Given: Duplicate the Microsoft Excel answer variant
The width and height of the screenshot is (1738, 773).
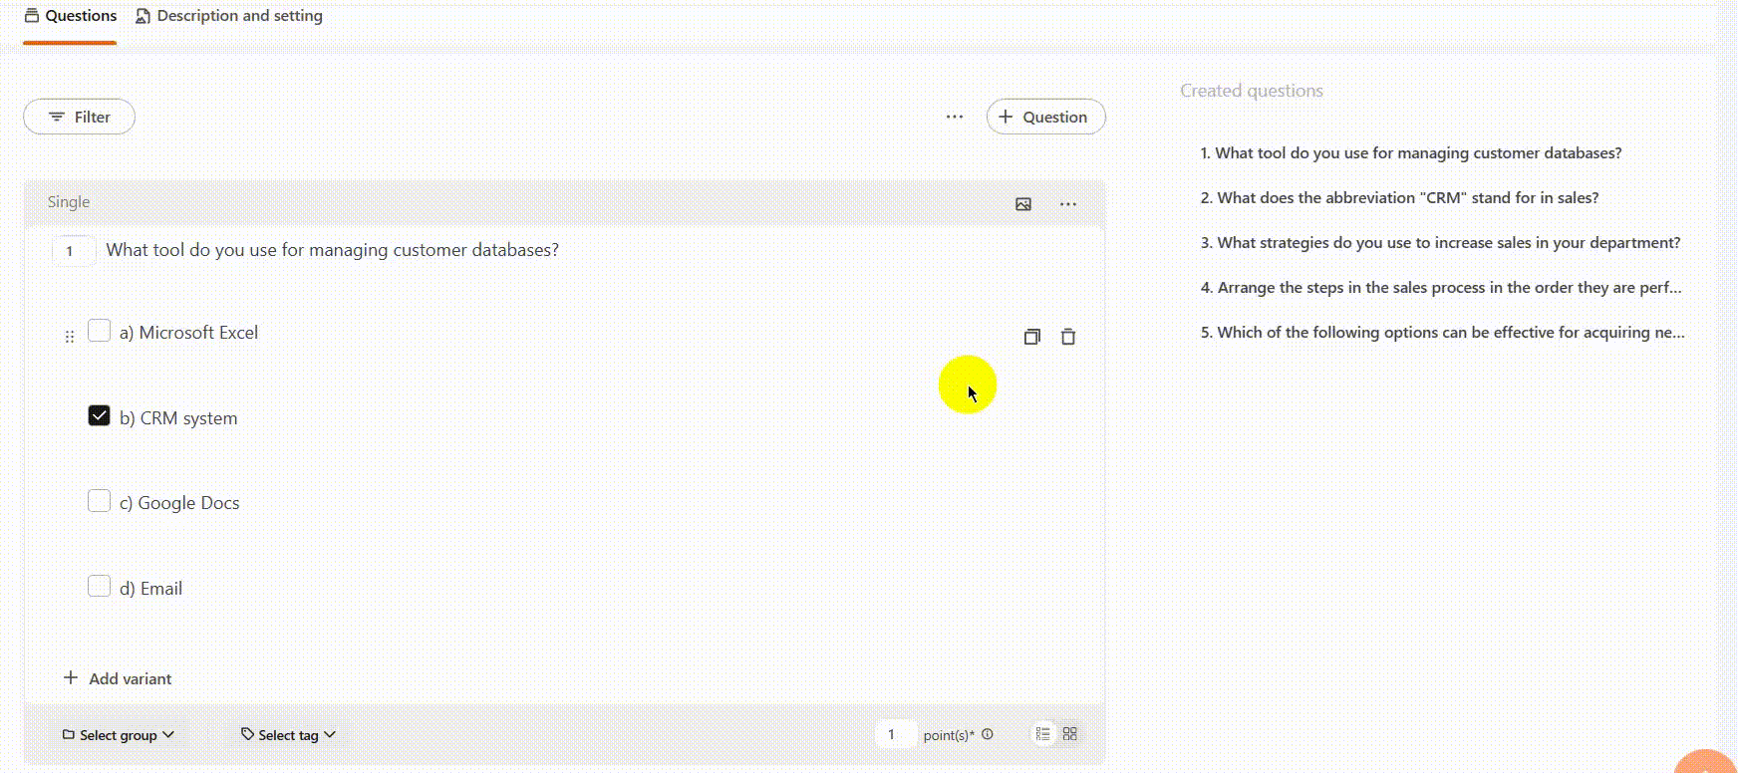Looking at the screenshot, I should (x=1032, y=337).
